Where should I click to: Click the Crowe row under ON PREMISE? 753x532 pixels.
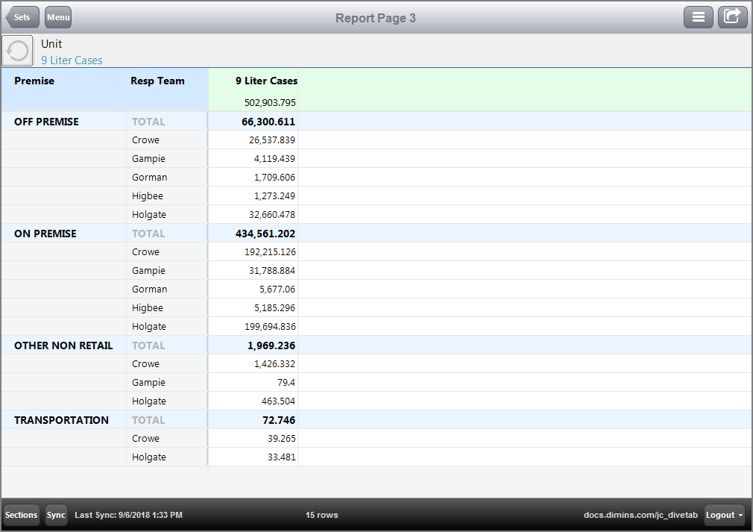(x=145, y=251)
